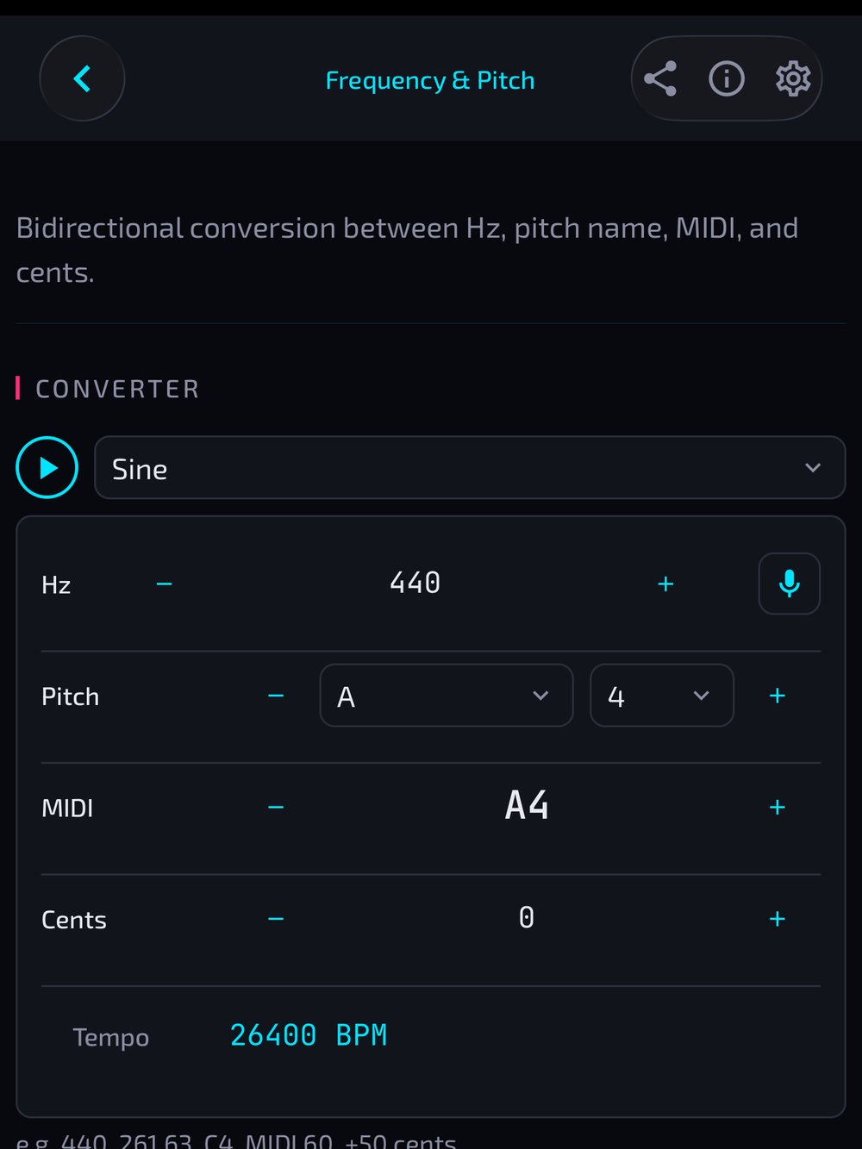Open the settings gear icon

[793, 78]
